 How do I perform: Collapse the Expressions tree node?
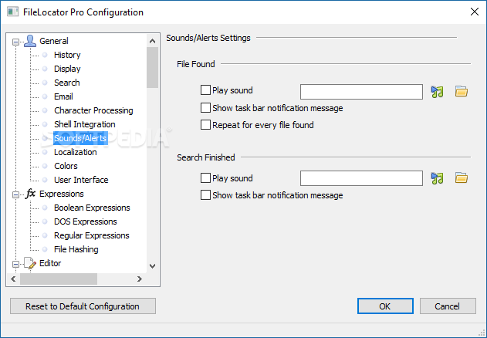(x=15, y=194)
